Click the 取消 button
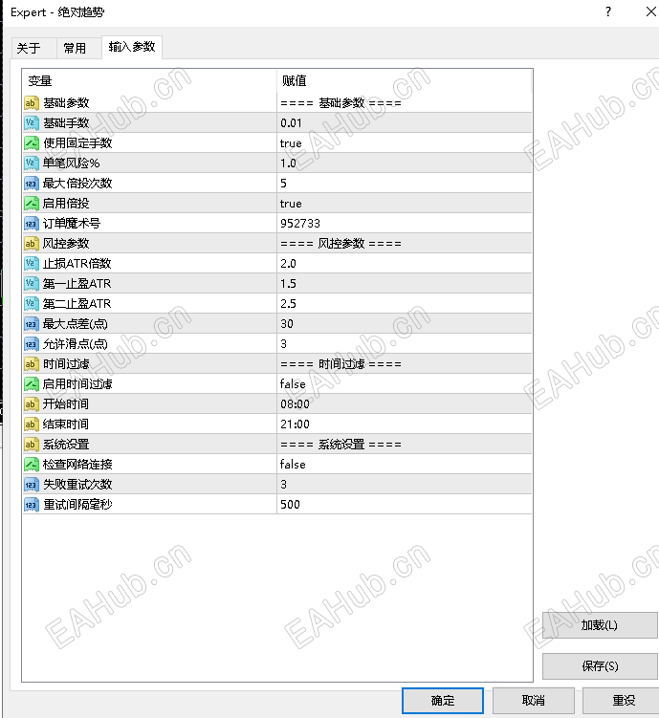This screenshot has width=659, height=718. click(x=533, y=701)
